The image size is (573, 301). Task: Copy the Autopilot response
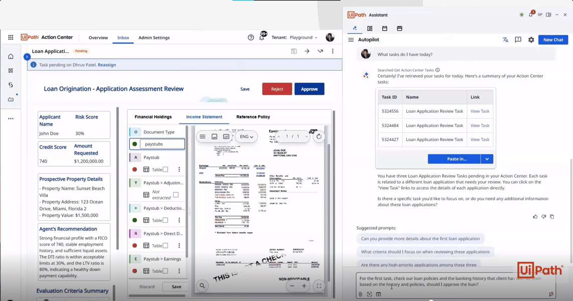[x=552, y=217]
